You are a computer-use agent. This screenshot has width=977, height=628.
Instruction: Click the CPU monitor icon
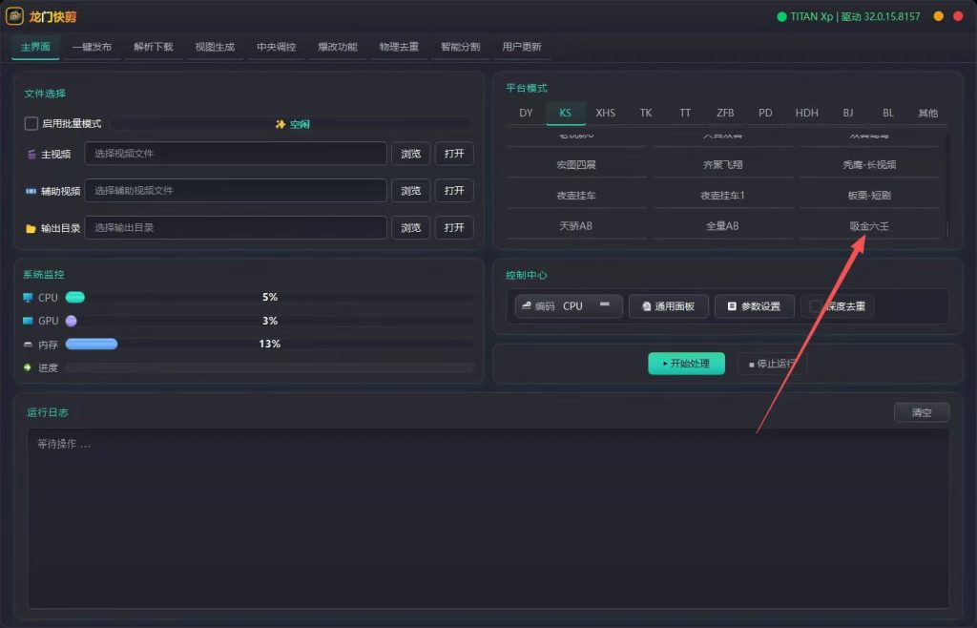tap(28, 298)
